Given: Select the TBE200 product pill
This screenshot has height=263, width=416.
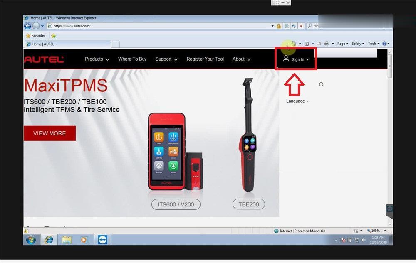Looking at the screenshot, I should tap(249, 204).
